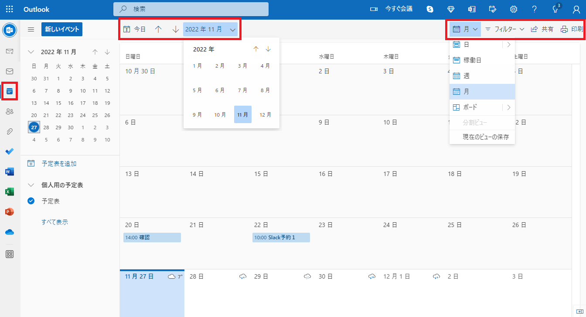Open the app launcher waffle icon
The width and height of the screenshot is (586, 317).
point(9,9)
